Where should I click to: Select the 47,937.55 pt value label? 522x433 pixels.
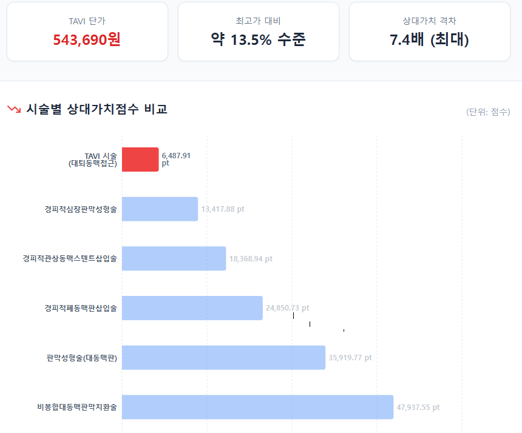[418, 408]
